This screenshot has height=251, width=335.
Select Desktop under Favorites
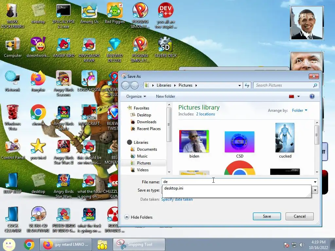coord(144,115)
